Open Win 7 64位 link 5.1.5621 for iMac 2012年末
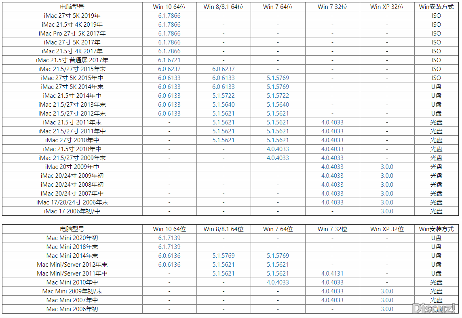462x318 pixels. pos(278,114)
